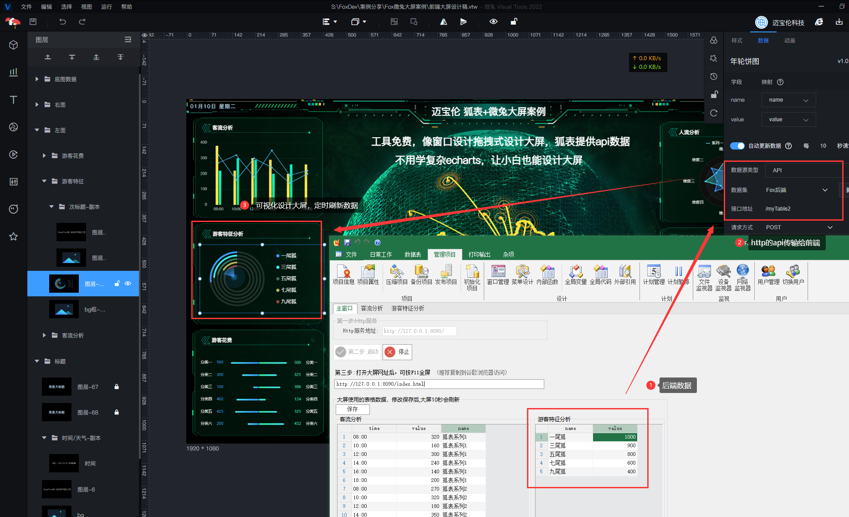The width and height of the screenshot is (849, 517).
Task: Click the refresh icon on right strip
Action: coord(714,113)
